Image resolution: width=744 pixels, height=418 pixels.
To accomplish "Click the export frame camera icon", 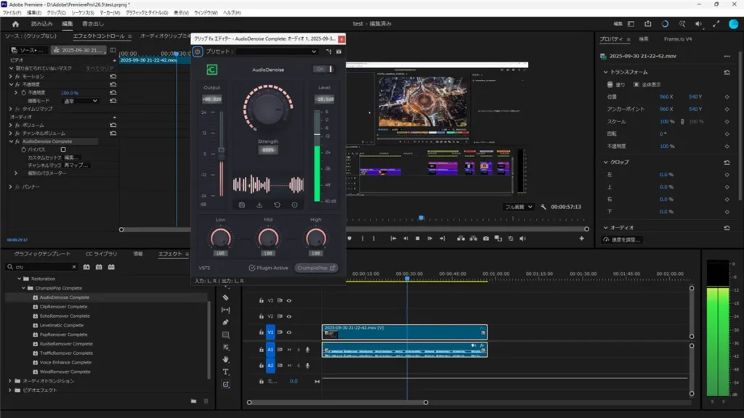I will tap(486, 238).
